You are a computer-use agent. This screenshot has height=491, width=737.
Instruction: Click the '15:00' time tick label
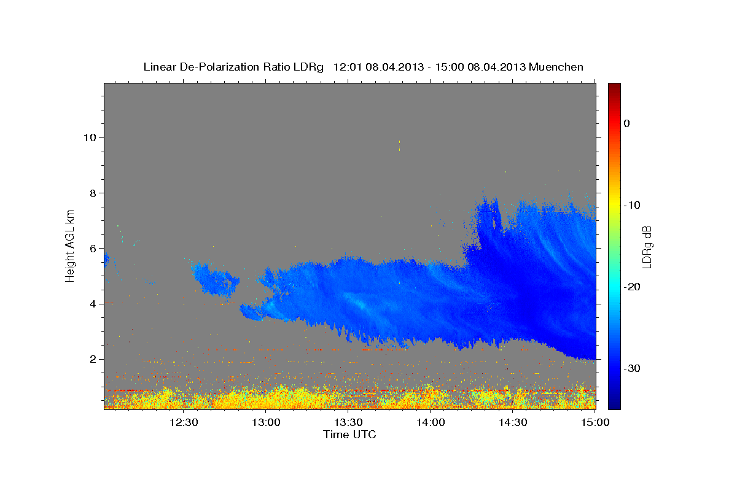pos(594,422)
